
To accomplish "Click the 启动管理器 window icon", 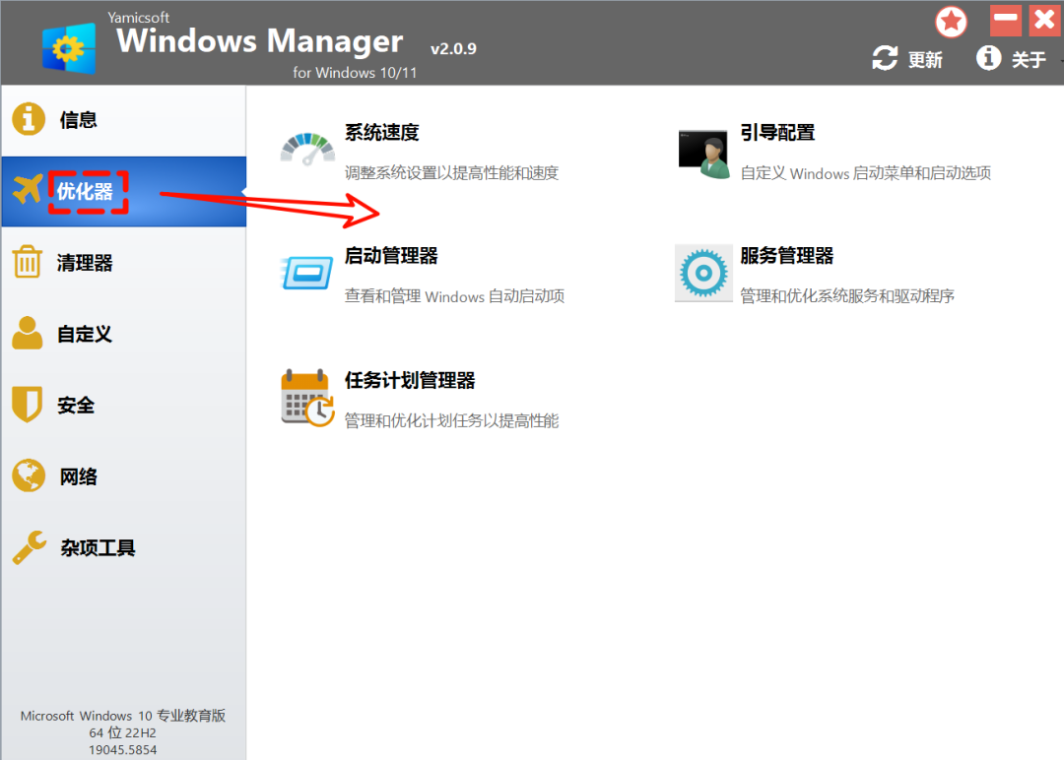I will tap(306, 273).
